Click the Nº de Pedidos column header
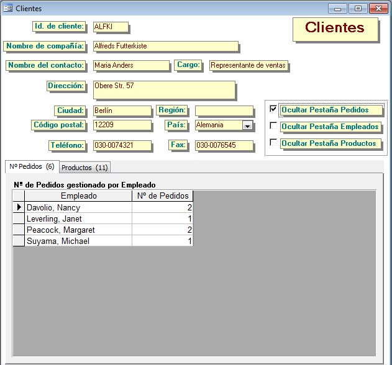The height and width of the screenshot is (365, 392). 163,196
